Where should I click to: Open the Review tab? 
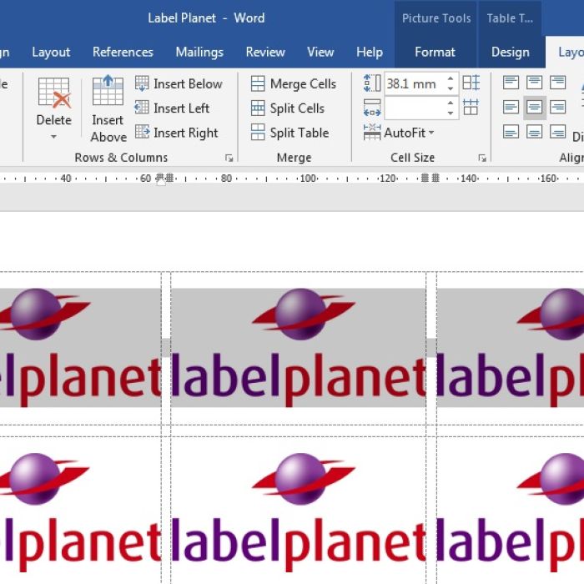[265, 52]
